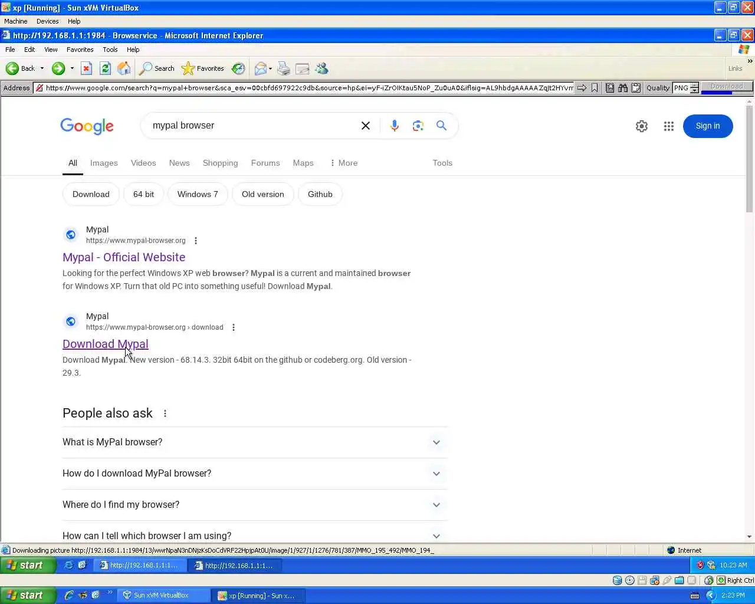
Task: Click the Browservice Download progress button
Action: 727,87
